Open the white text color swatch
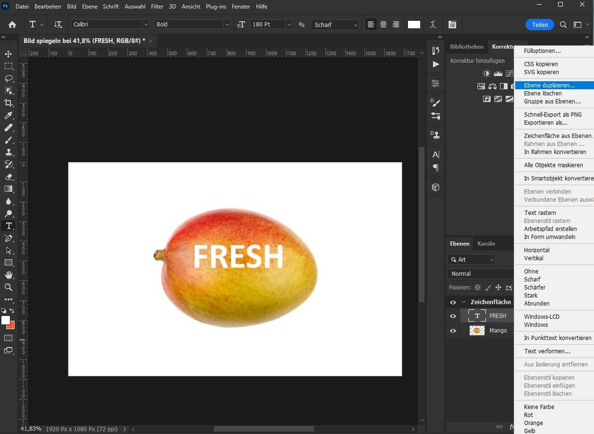The image size is (594, 434). point(414,24)
